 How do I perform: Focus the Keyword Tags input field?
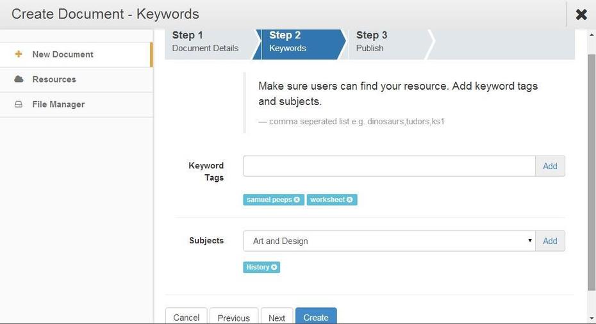[389, 166]
